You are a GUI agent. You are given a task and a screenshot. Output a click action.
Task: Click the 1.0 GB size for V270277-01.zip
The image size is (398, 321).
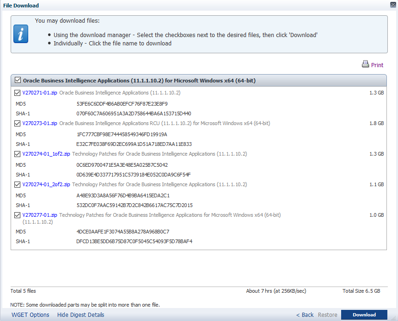click(x=377, y=215)
